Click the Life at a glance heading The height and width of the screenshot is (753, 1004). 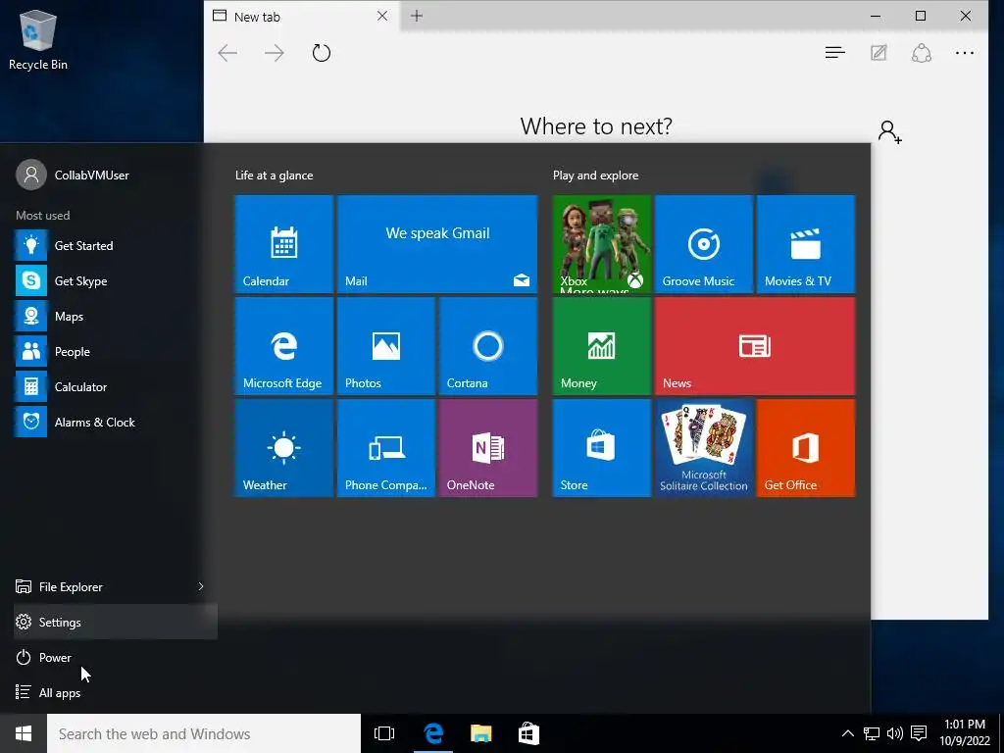(x=275, y=176)
